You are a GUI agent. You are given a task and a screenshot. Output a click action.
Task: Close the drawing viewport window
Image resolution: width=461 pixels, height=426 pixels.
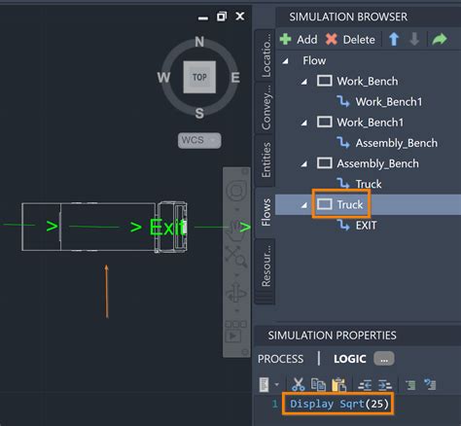(240, 16)
